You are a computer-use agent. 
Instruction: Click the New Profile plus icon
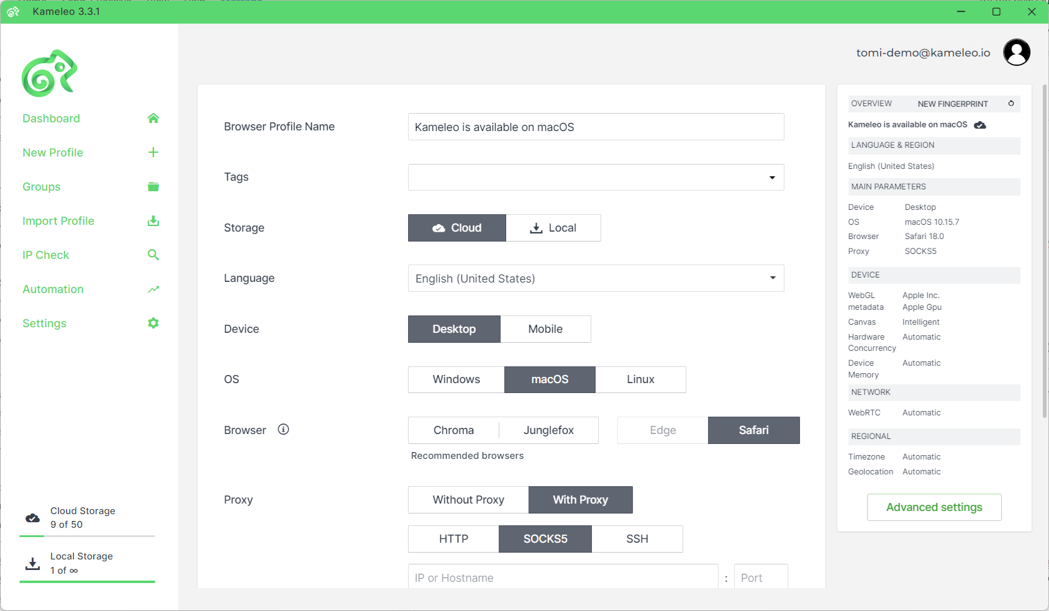coord(153,152)
